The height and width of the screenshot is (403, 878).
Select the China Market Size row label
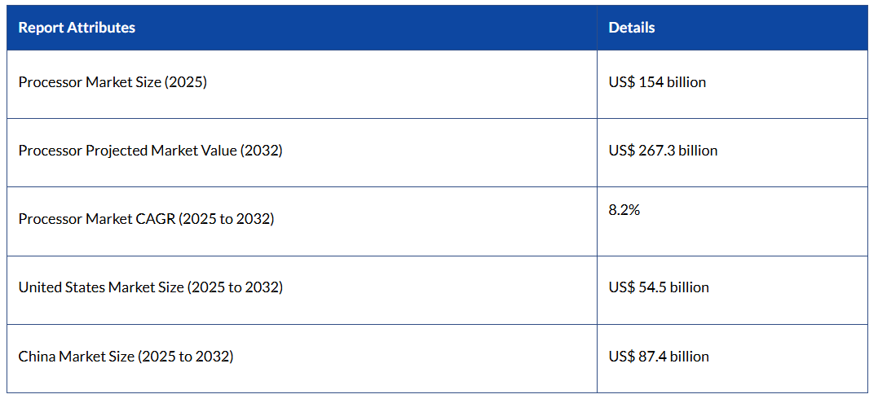(x=126, y=357)
